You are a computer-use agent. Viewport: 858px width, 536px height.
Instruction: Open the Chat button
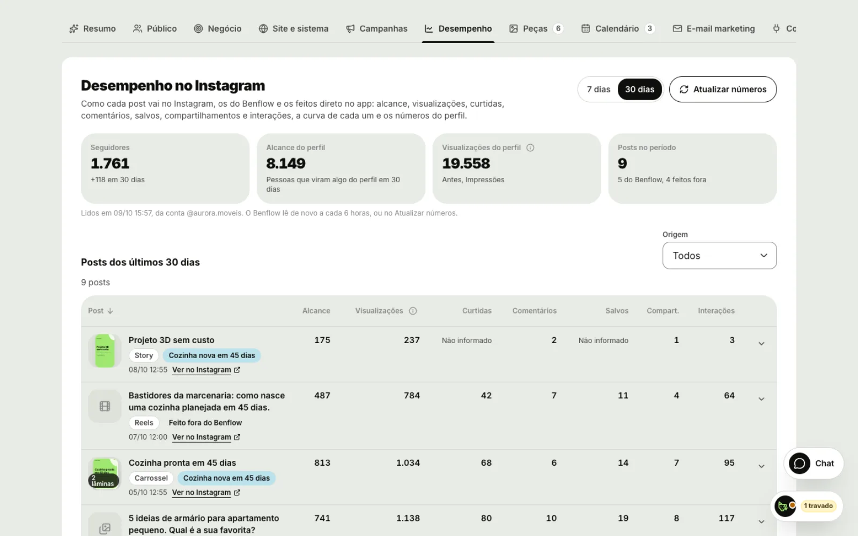tap(813, 464)
